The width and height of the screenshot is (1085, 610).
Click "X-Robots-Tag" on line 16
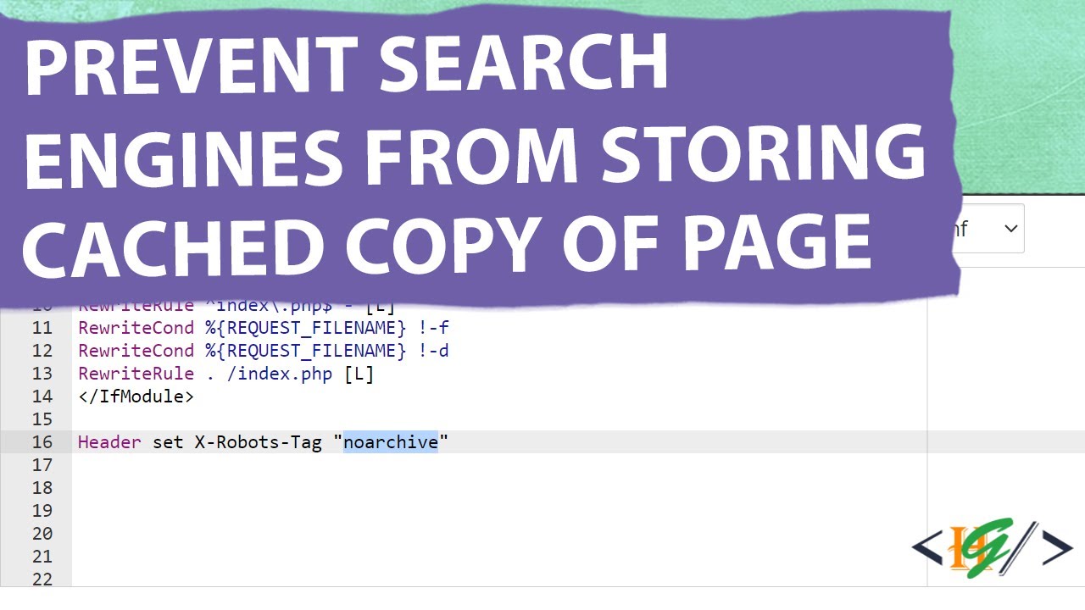coord(259,442)
